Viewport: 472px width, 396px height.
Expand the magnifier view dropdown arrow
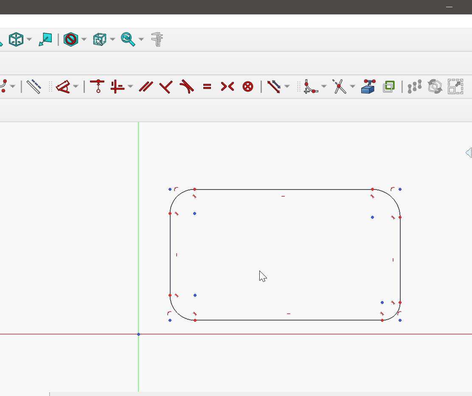[141, 39]
